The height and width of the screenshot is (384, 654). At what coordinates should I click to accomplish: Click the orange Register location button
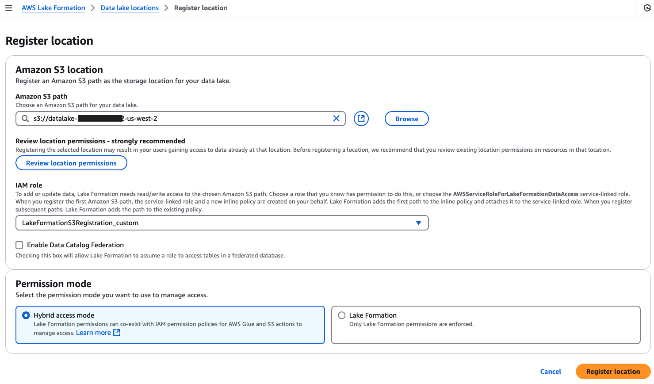[x=613, y=372]
